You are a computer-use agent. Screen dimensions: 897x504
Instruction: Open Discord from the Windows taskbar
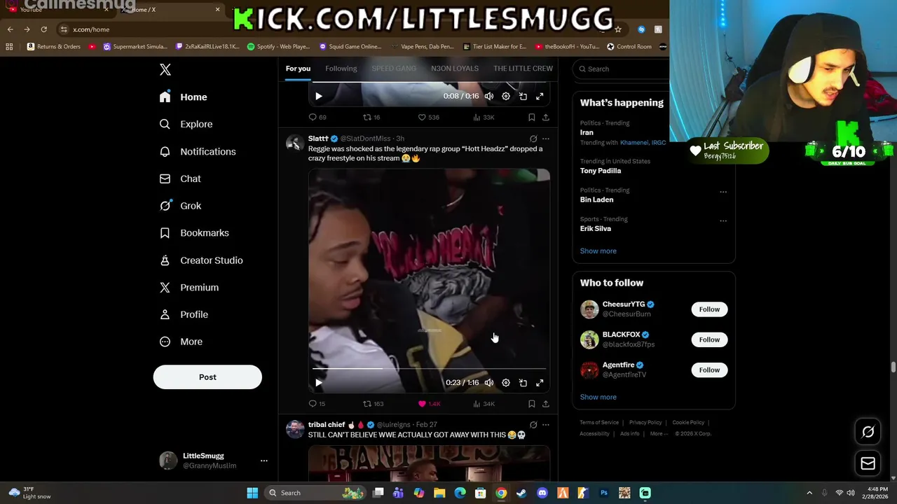542,493
